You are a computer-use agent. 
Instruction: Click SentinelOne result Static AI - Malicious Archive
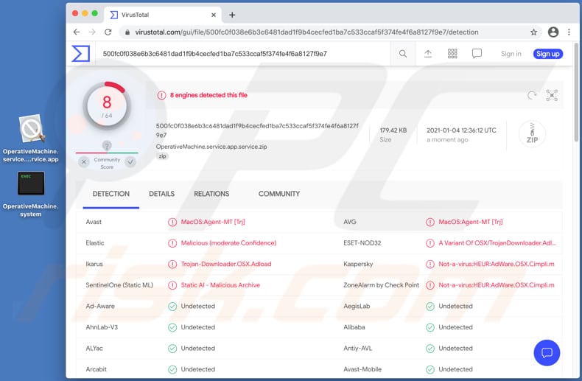(x=220, y=285)
